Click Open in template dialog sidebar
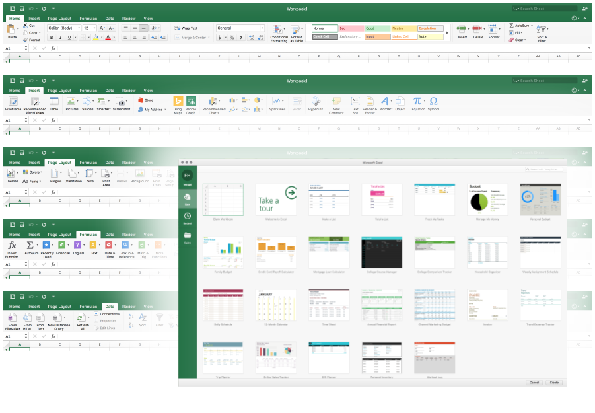The image size is (595, 413). pyautogui.click(x=188, y=238)
